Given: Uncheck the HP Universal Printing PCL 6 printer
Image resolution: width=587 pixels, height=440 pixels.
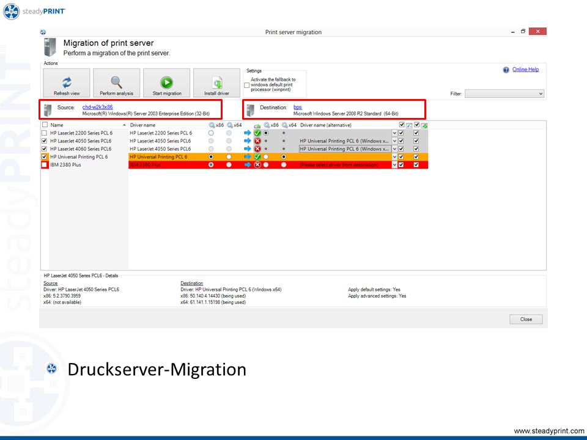Looking at the screenshot, I should pos(45,157).
